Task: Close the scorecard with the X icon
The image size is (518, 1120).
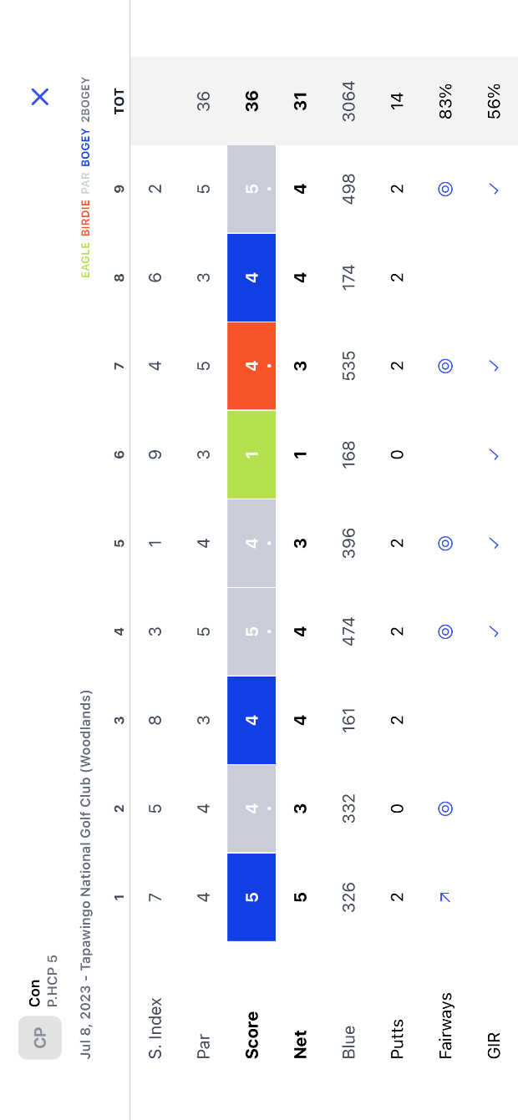Action: tap(40, 97)
